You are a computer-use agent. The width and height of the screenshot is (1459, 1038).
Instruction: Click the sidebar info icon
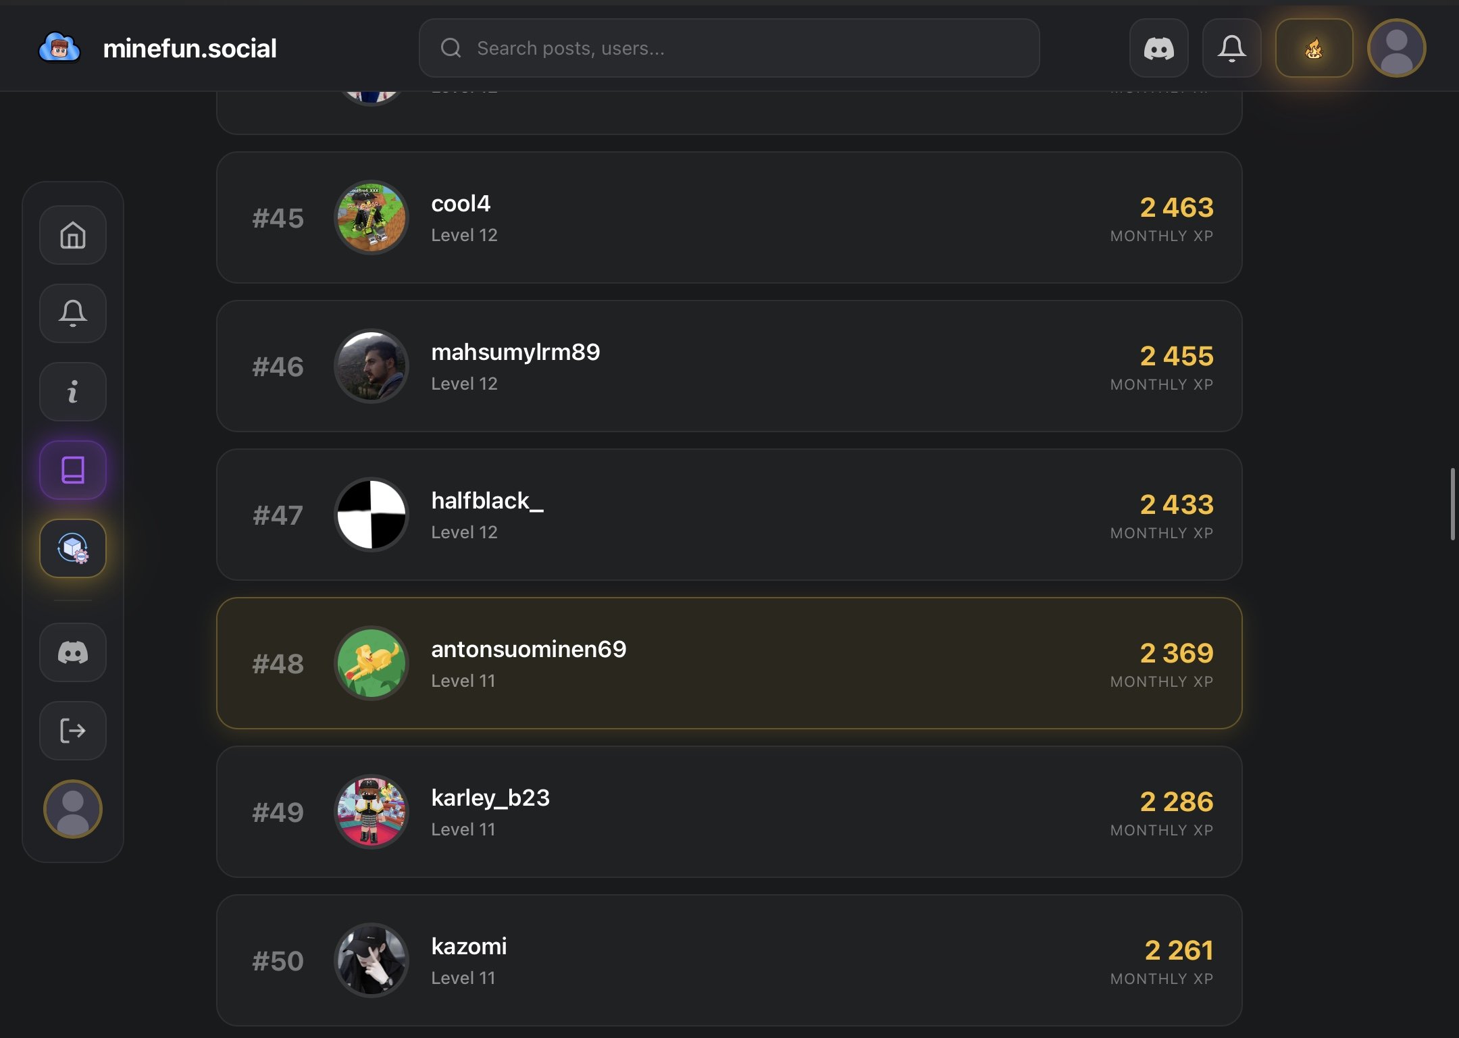pos(73,392)
